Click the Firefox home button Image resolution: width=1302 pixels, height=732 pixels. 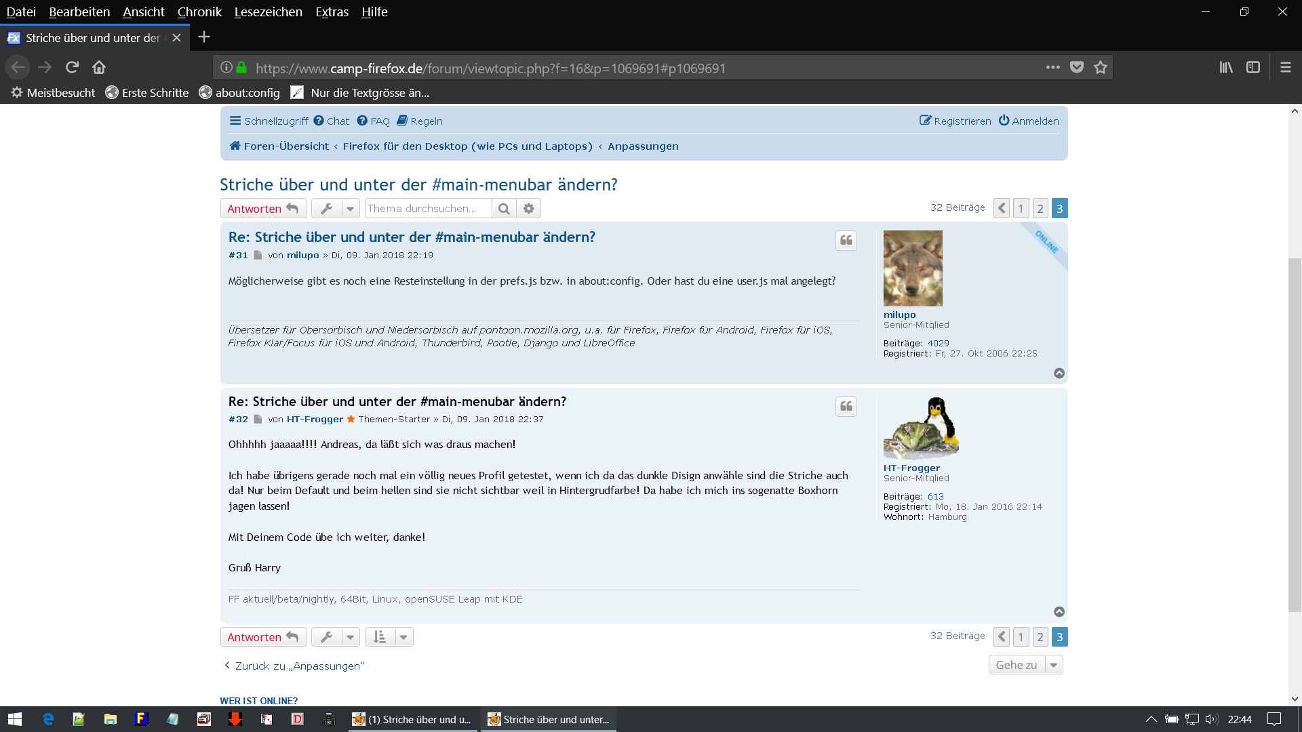[x=99, y=67]
